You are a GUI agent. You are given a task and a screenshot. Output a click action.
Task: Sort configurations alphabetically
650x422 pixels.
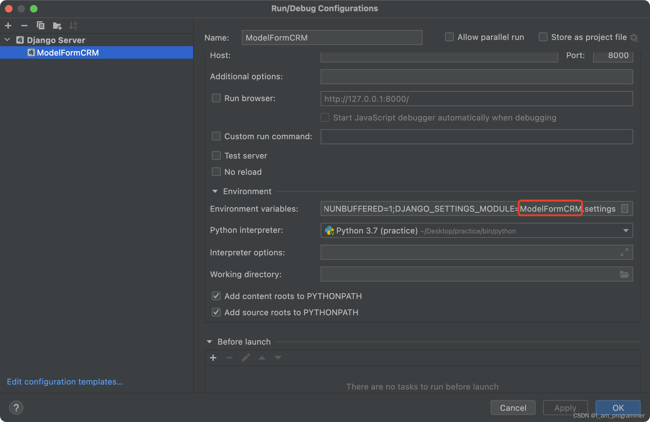pos(73,26)
